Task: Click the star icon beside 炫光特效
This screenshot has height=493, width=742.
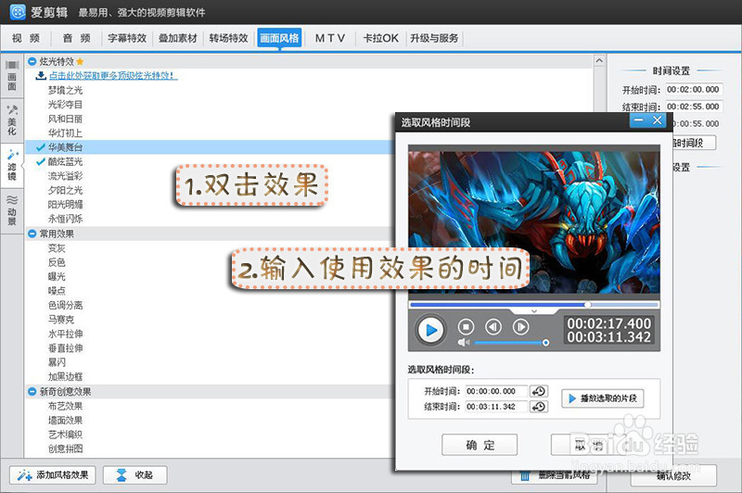Action: [x=80, y=61]
